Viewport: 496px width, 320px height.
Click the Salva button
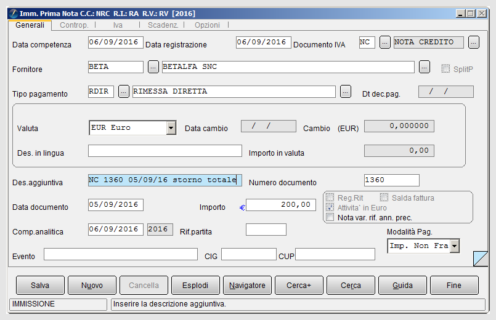click(40, 286)
